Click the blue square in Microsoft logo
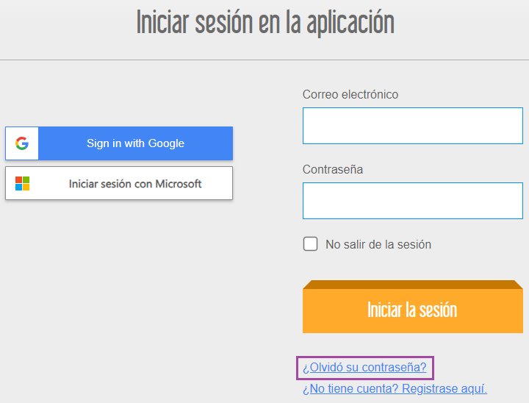 click(19, 187)
